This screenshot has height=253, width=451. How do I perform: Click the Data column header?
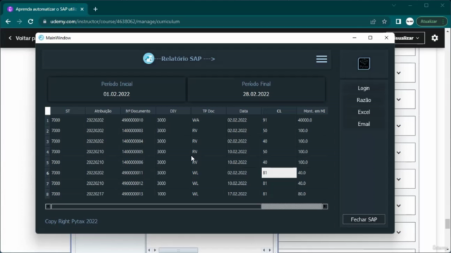(x=244, y=111)
